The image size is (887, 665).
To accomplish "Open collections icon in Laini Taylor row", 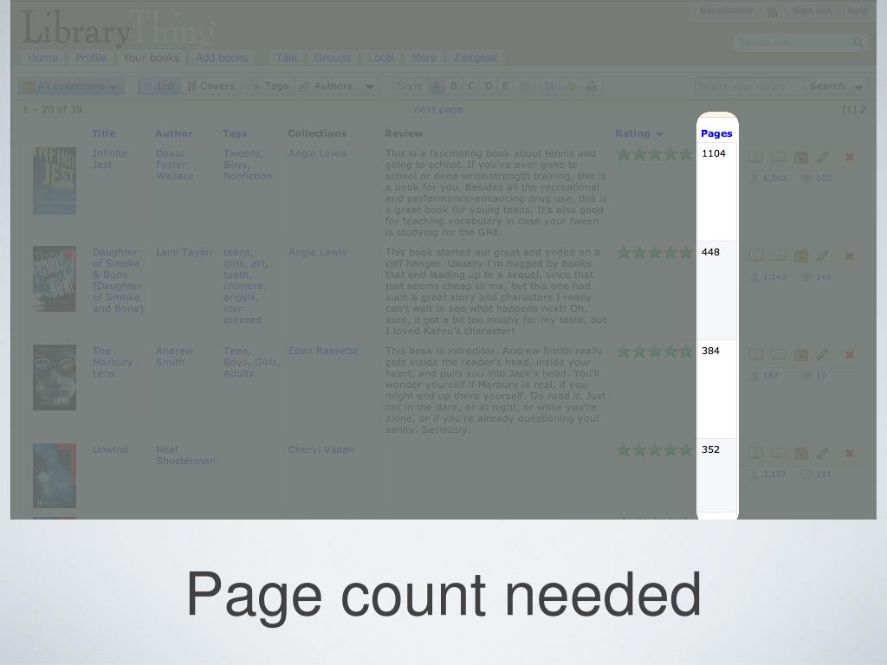I will [801, 256].
